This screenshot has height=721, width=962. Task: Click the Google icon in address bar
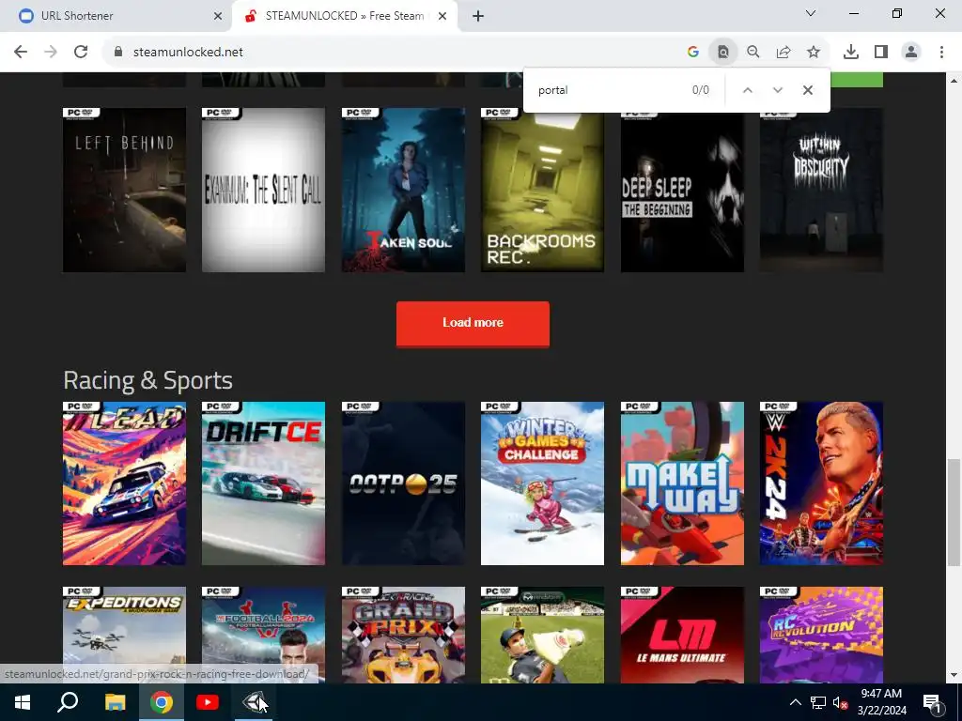pos(693,53)
